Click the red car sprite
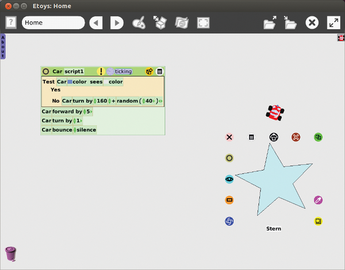 (x=275, y=113)
